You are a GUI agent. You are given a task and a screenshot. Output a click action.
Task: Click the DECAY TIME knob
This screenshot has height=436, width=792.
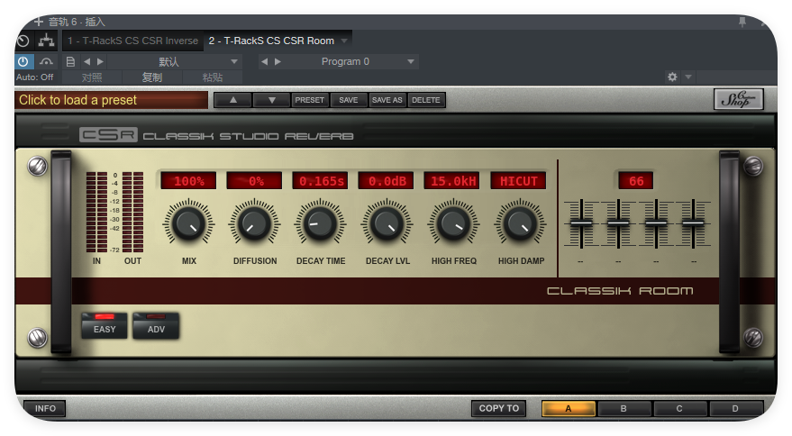click(320, 223)
